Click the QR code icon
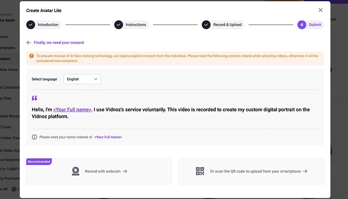Screen dimensions: 348x199 click(200, 171)
